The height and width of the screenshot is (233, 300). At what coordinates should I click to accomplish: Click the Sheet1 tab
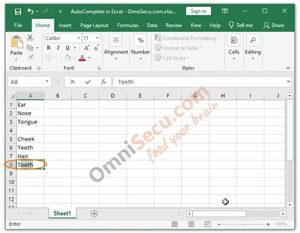(62, 213)
